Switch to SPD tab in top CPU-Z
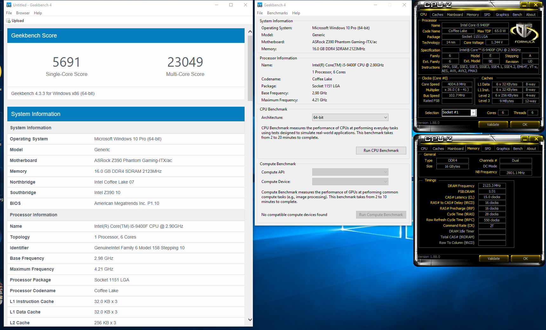The height and width of the screenshot is (330, 546). pos(487,15)
